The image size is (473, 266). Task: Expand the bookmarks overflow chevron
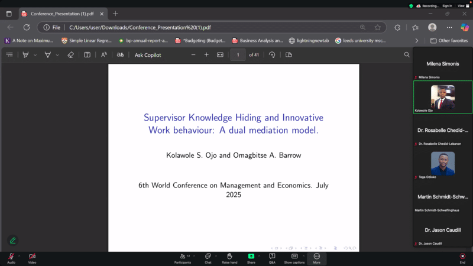pos(417,41)
